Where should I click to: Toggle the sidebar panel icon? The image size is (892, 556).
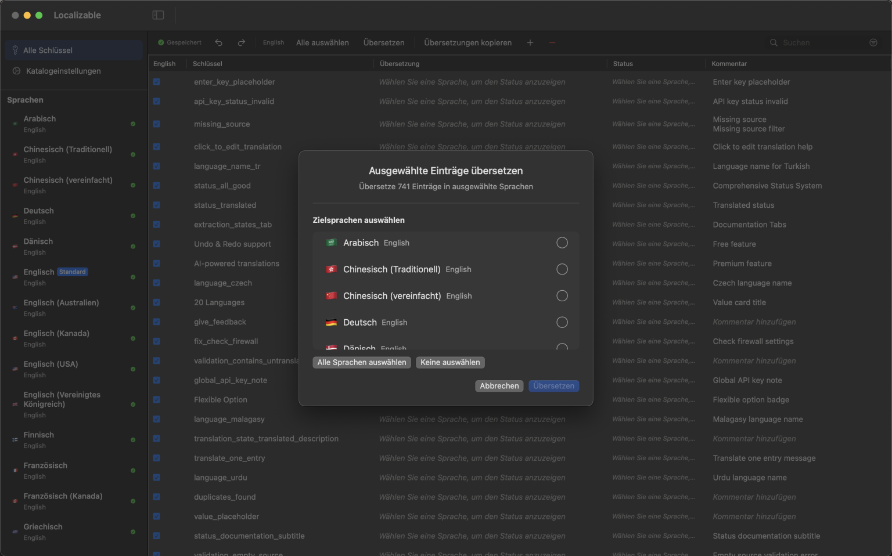coord(158,15)
